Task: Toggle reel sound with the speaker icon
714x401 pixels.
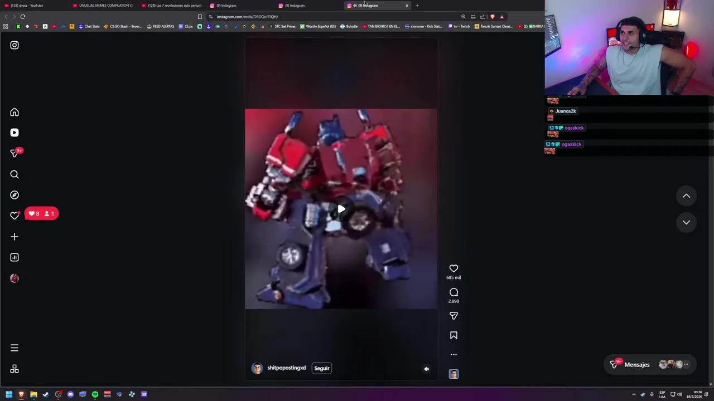Action: 426,369
